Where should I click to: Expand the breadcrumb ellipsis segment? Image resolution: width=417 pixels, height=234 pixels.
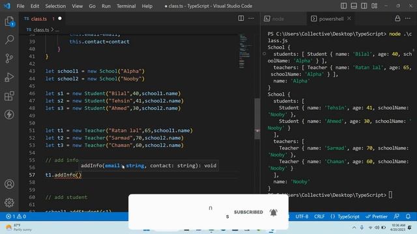[x=57, y=30]
